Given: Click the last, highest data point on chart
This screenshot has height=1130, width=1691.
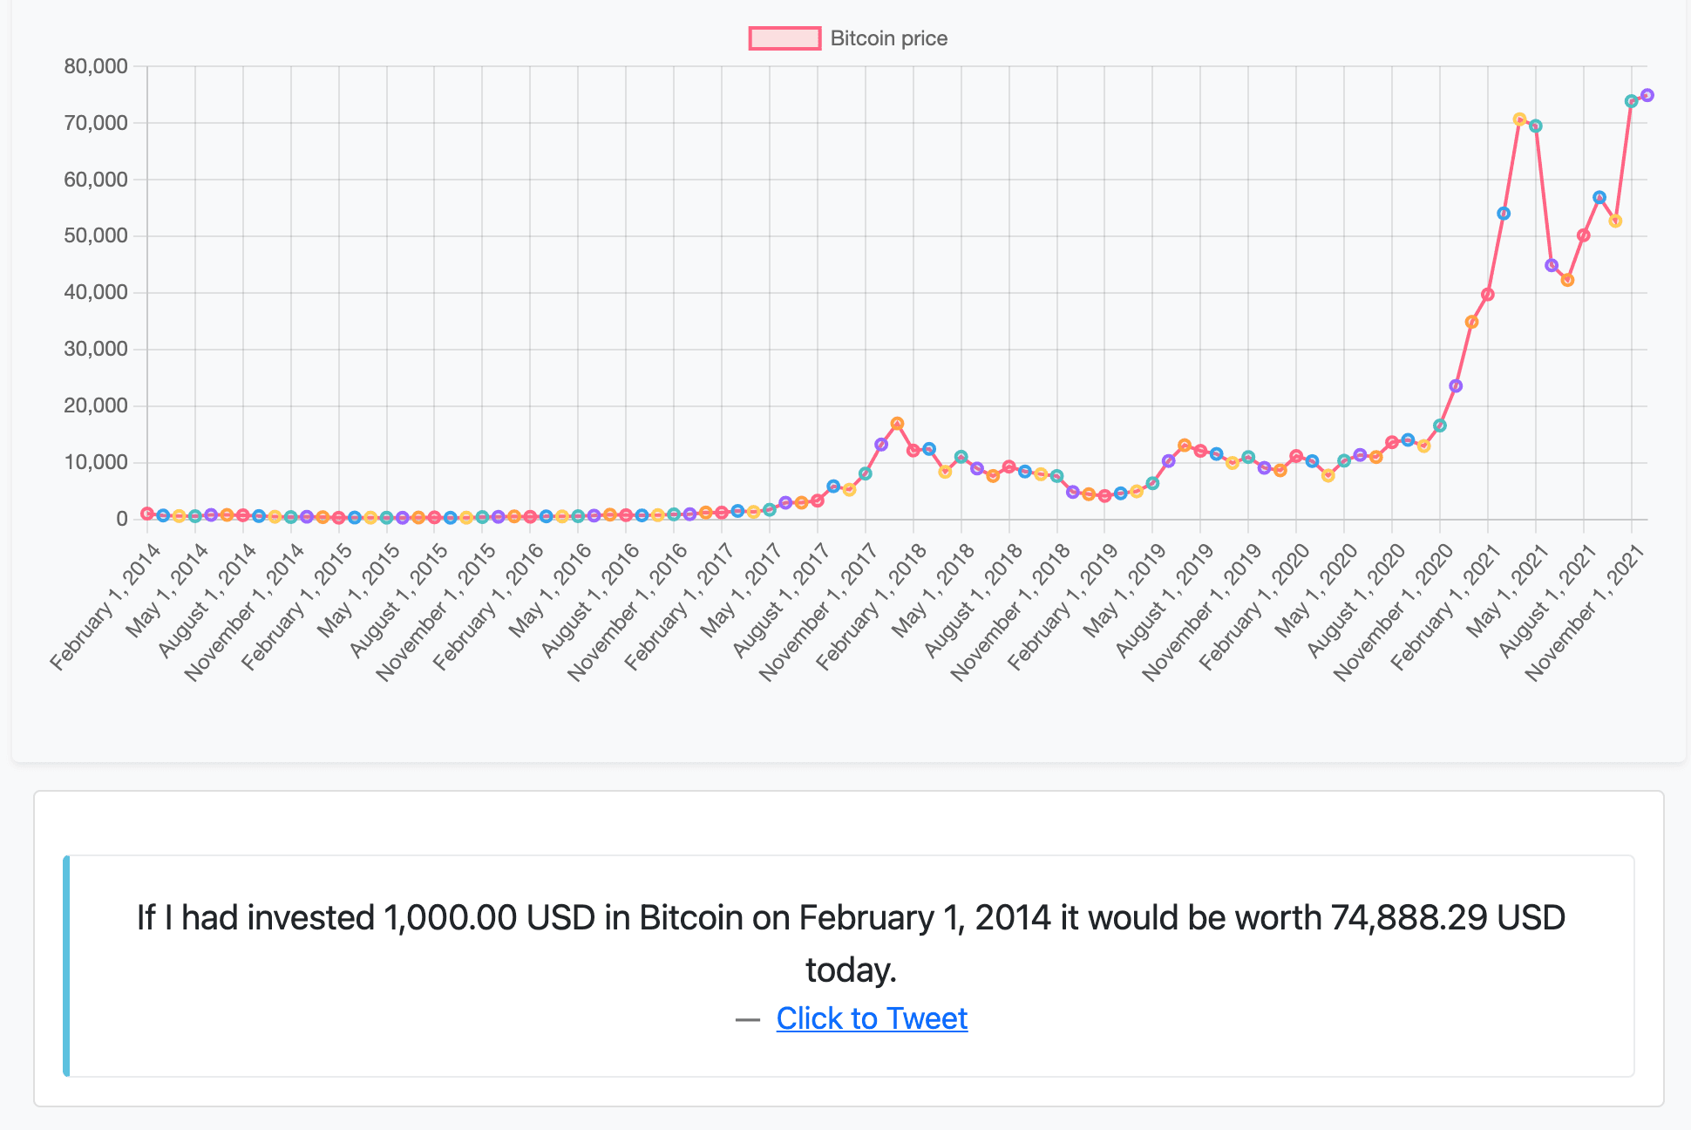Looking at the screenshot, I should point(1647,95).
